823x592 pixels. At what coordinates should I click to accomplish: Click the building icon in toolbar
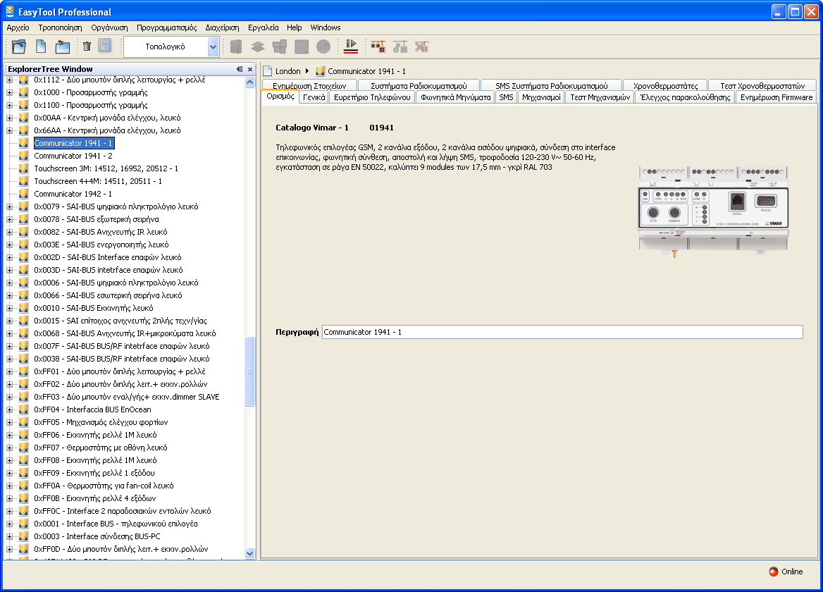pyautogui.click(x=236, y=47)
